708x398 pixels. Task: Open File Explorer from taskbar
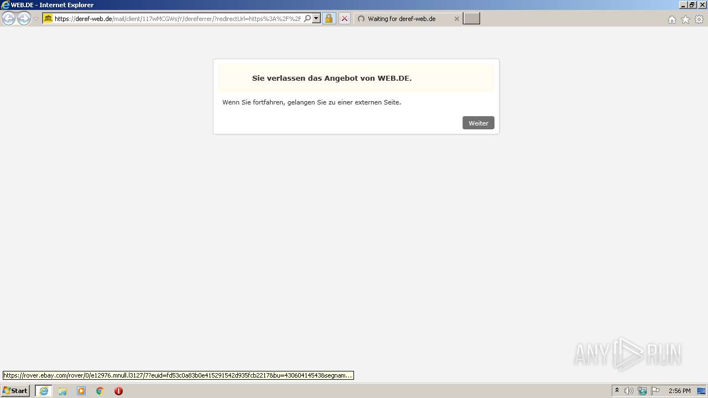coord(63,391)
